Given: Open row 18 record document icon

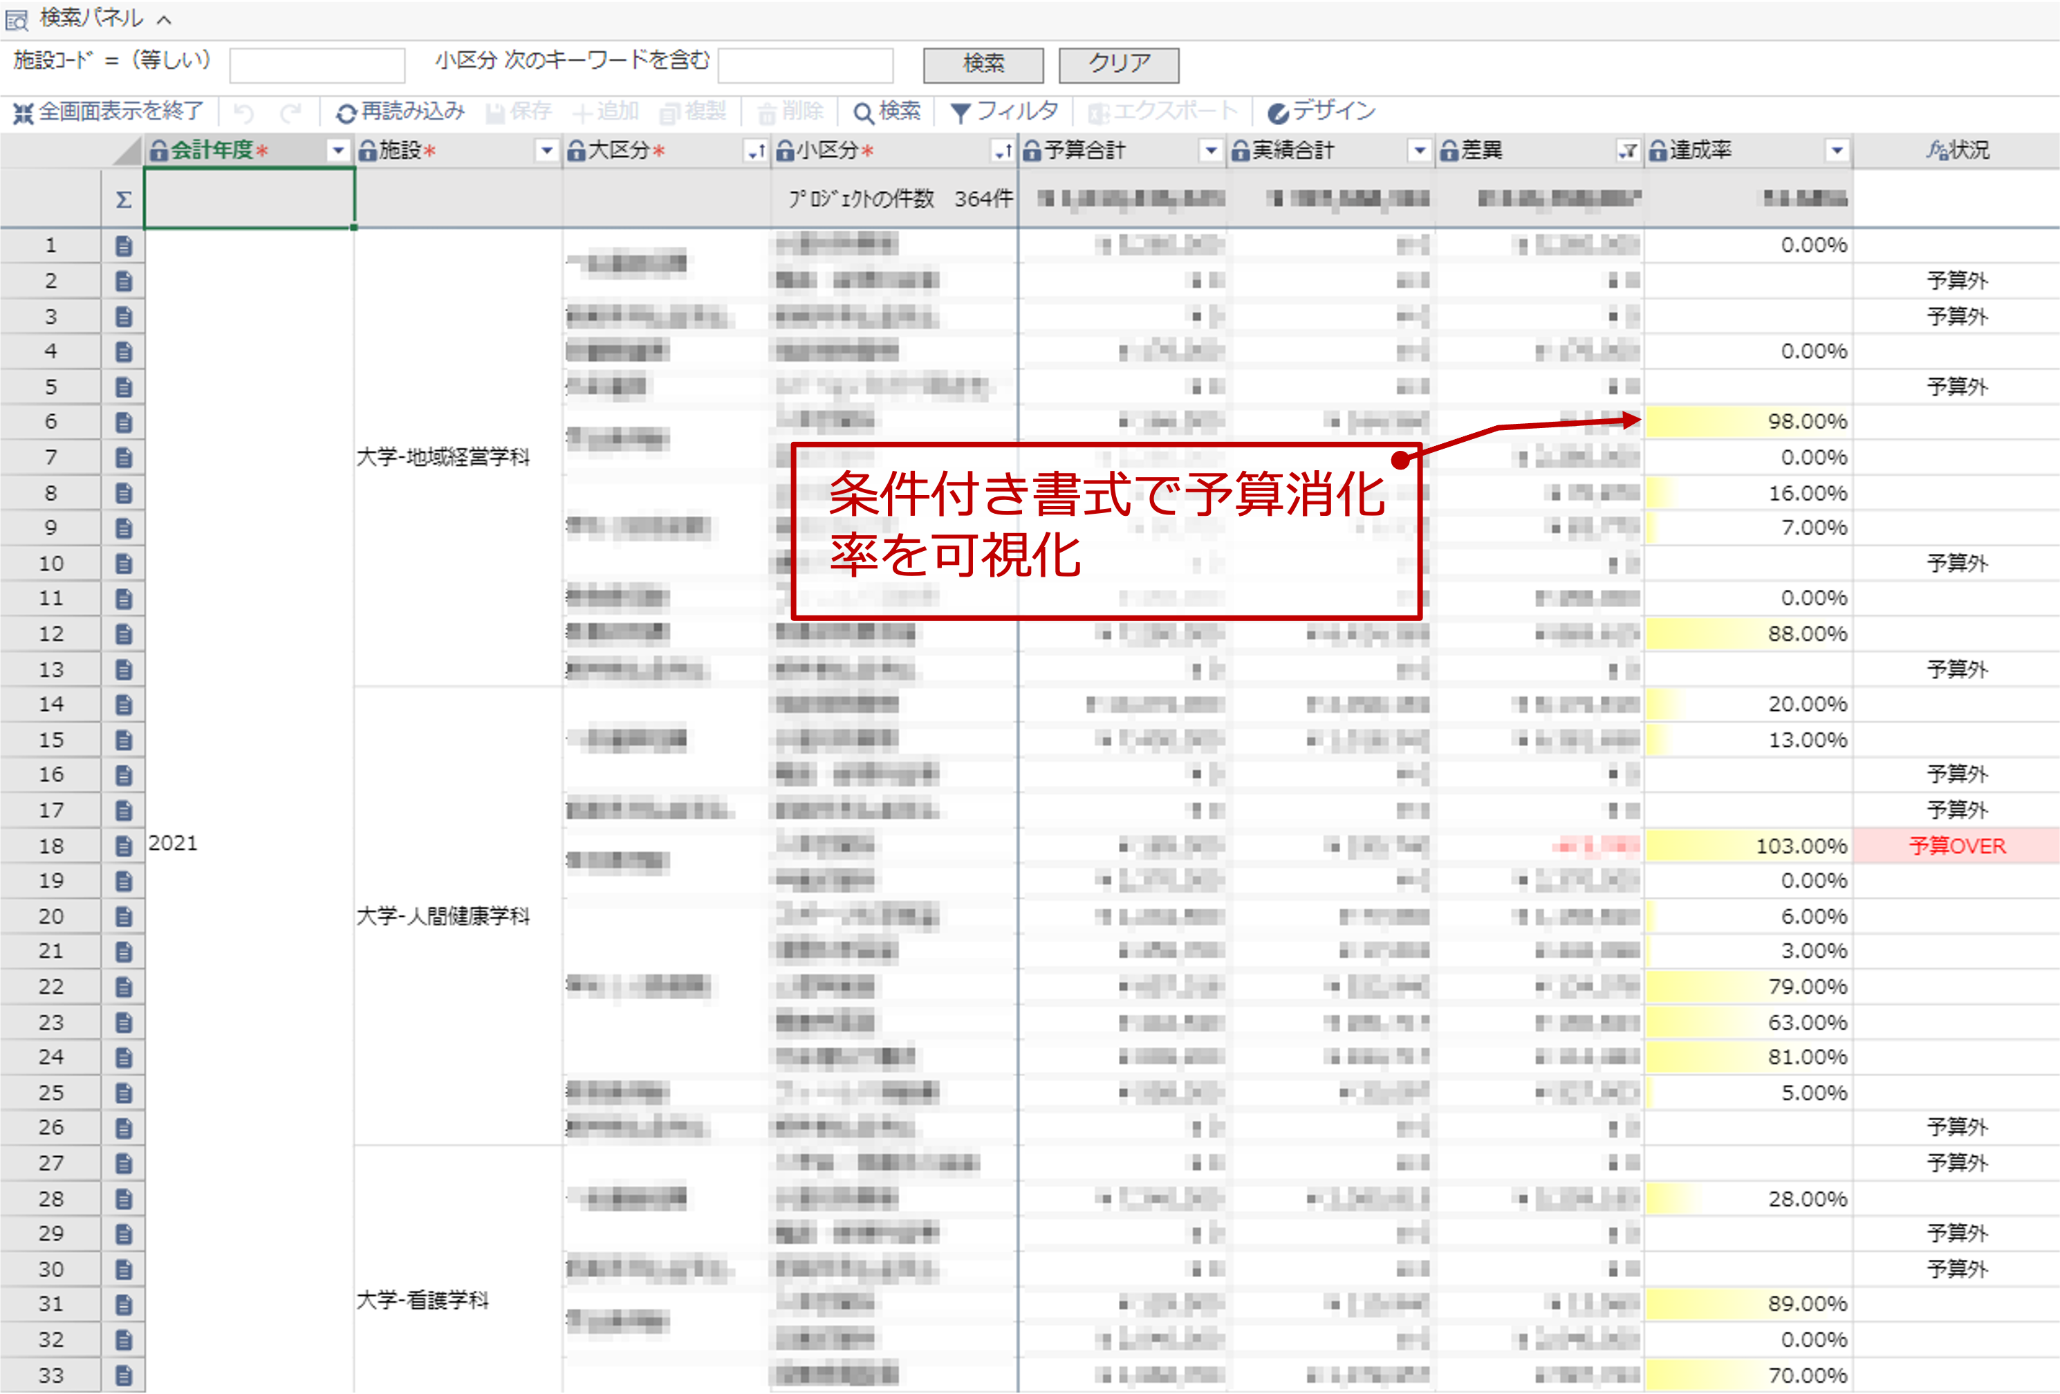Looking at the screenshot, I should [124, 846].
